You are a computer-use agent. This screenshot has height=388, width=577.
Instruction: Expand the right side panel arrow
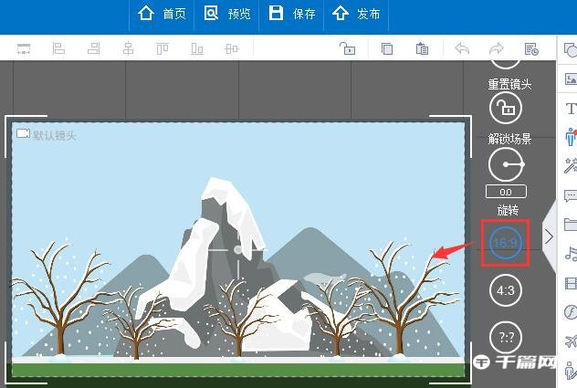coord(549,236)
